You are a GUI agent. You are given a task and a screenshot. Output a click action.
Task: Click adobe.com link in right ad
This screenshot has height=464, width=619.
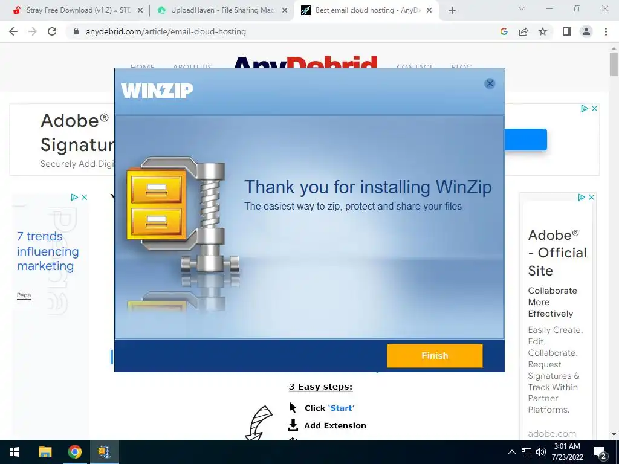[552, 434]
